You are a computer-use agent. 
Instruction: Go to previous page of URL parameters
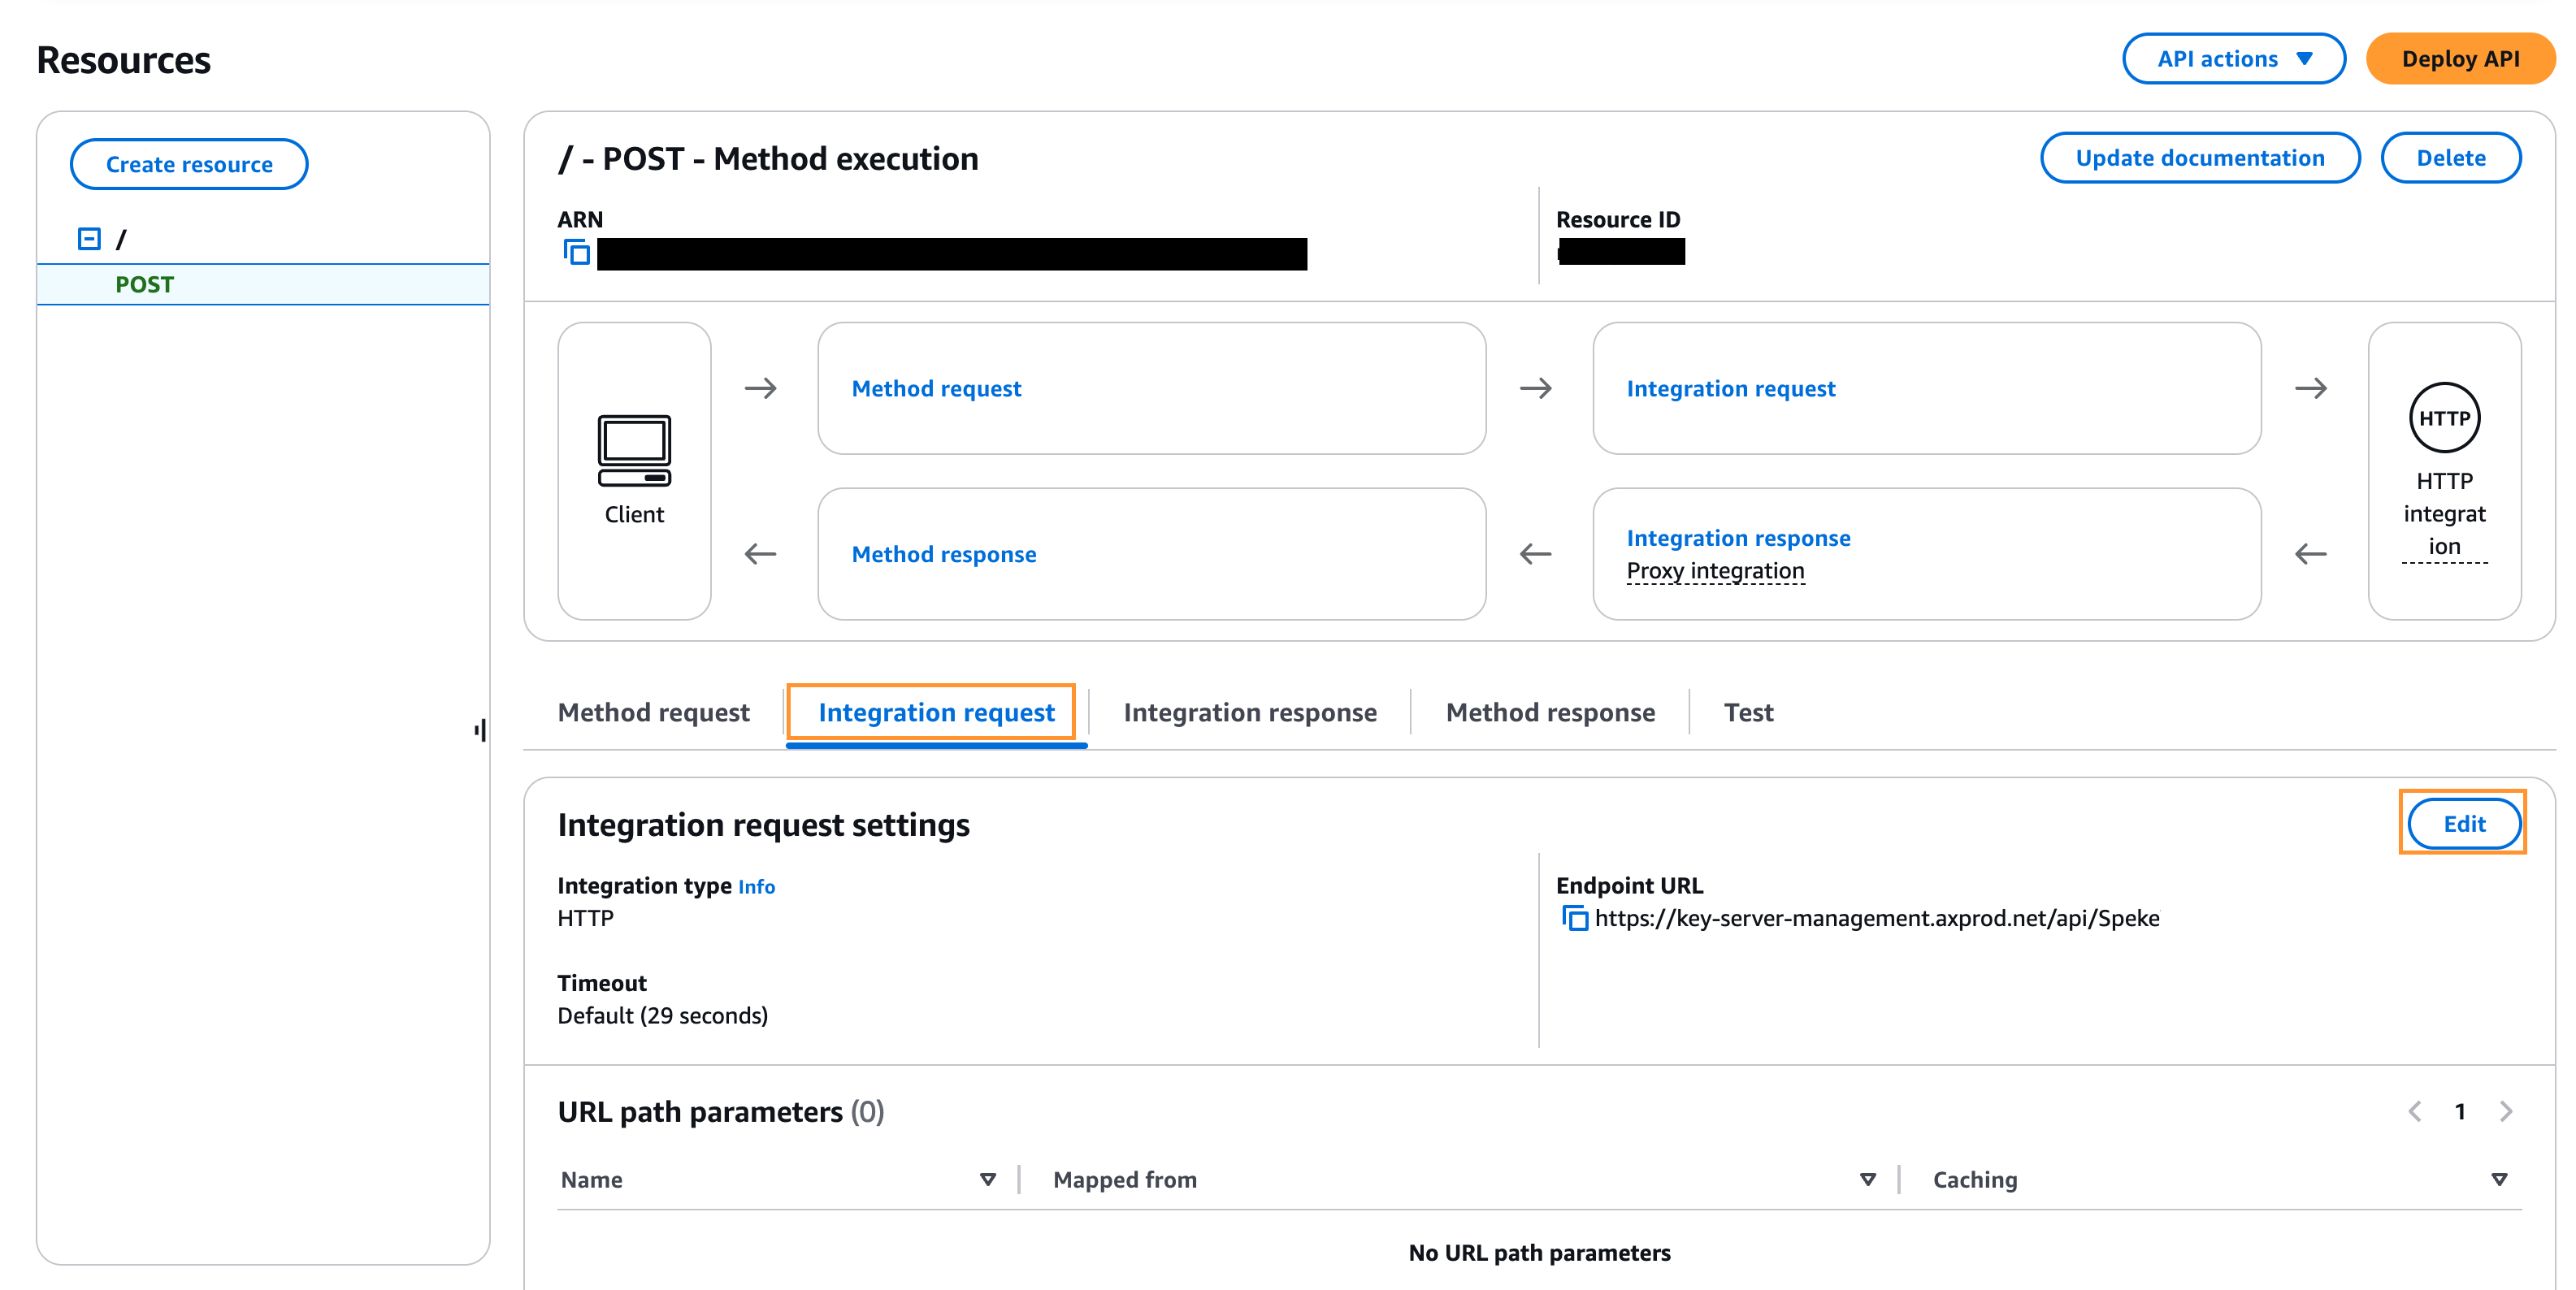[x=2415, y=1111]
